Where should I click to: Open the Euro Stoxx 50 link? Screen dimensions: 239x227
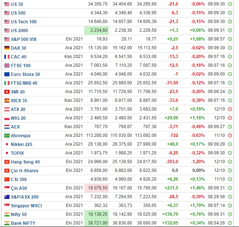tap(25, 74)
